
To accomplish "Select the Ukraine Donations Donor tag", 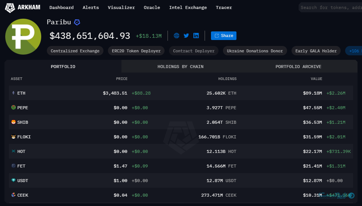I will 255,51.
